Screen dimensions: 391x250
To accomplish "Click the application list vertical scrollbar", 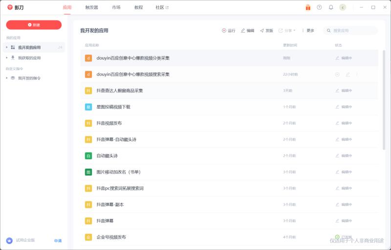I will (384, 100).
